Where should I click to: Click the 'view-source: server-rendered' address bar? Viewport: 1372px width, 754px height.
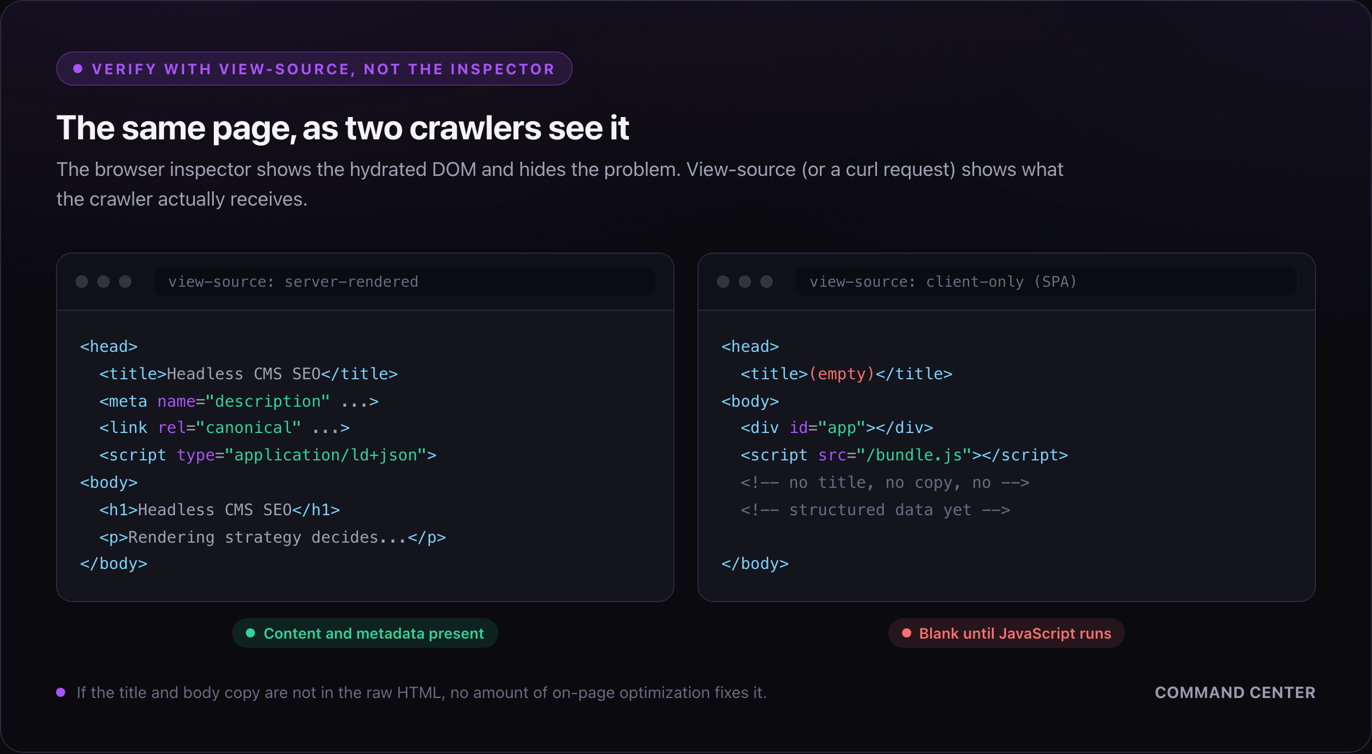coord(404,282)
